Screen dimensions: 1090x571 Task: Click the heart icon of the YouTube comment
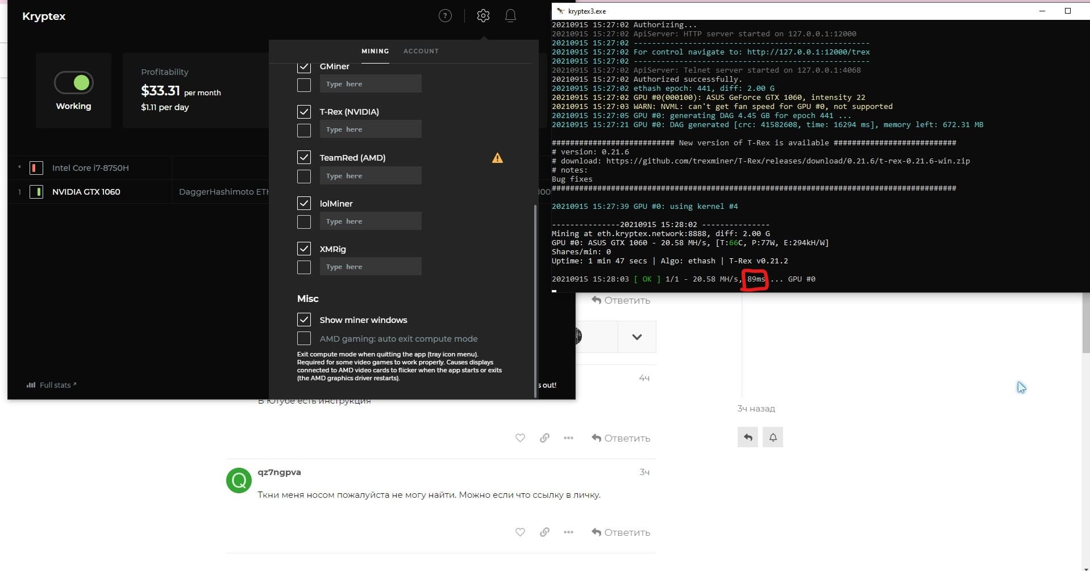[520, 438]
